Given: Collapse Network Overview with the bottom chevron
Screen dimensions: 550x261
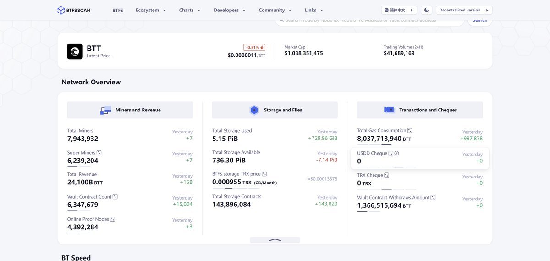Looking at the screenshot, I should 275,240.
